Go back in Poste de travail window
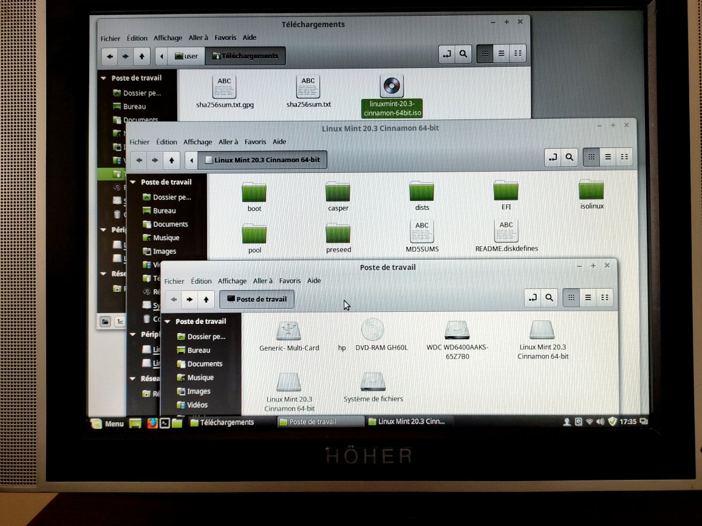702x526 pixels. pyautogui.click(x=174, y=300)
